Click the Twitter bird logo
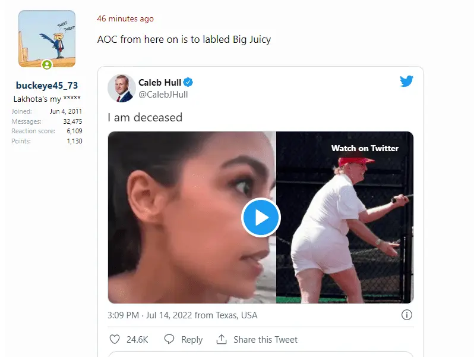This screenshot has height=357, width=474. pyautogui.click(x=406, y=82)
